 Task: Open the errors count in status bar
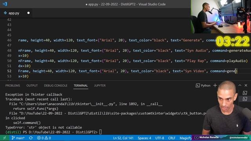coord(40,138)
